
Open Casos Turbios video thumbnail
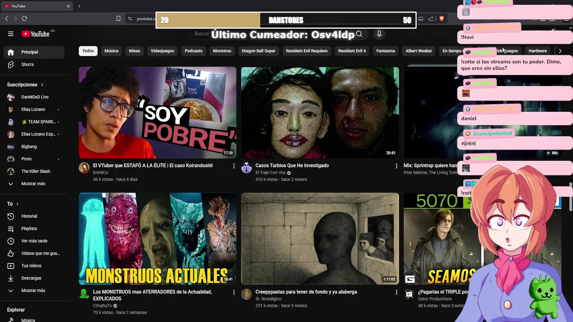[320, 113]
